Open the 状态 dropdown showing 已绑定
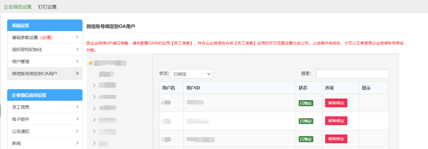The width and height of the screenshot is (428, 149). [x=191, y=74]
